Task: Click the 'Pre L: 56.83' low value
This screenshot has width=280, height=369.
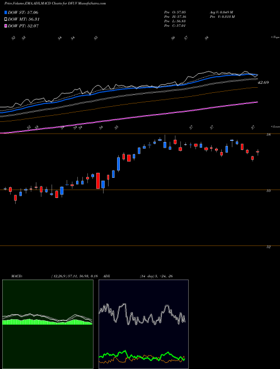Action: [x=175, y=21]
